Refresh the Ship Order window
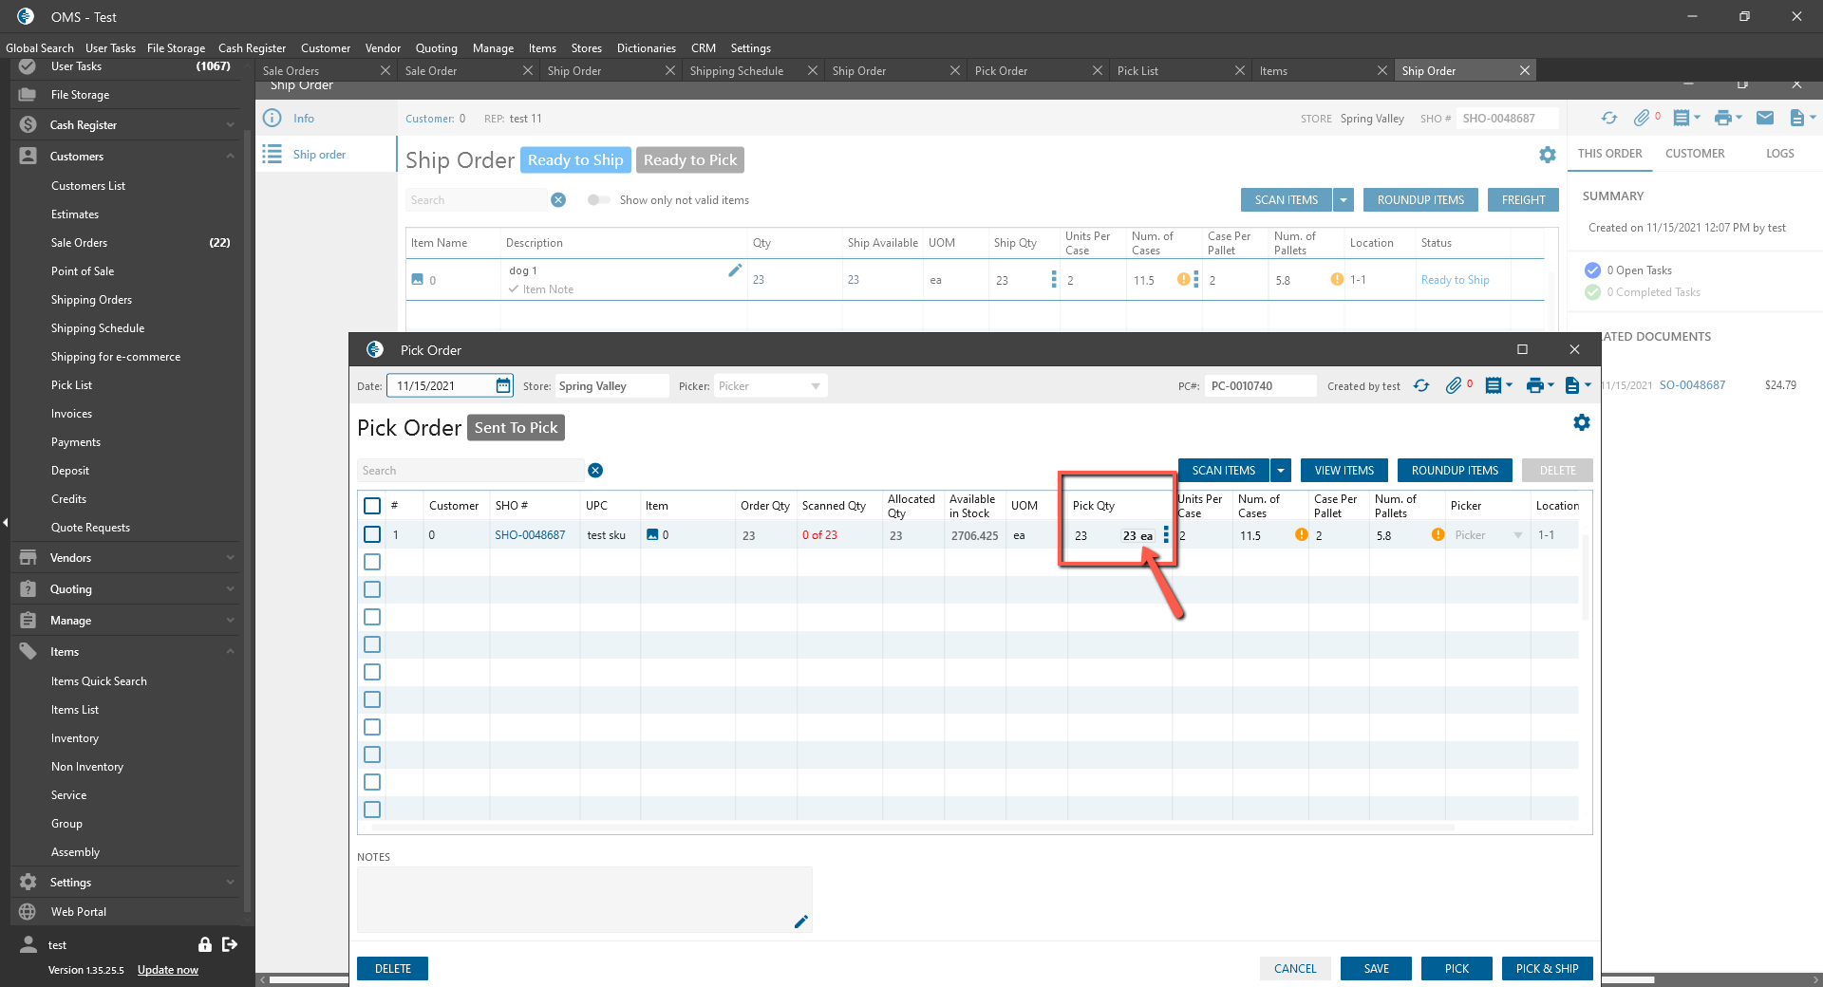The width and height of the screenshot is (1823, 987). pos(1609,118)
